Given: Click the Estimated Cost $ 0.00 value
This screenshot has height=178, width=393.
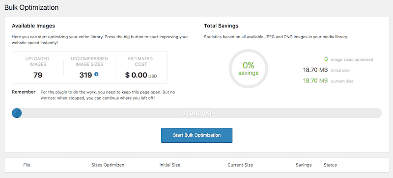Looking at the screenshot, I should (x=136, y=75).
